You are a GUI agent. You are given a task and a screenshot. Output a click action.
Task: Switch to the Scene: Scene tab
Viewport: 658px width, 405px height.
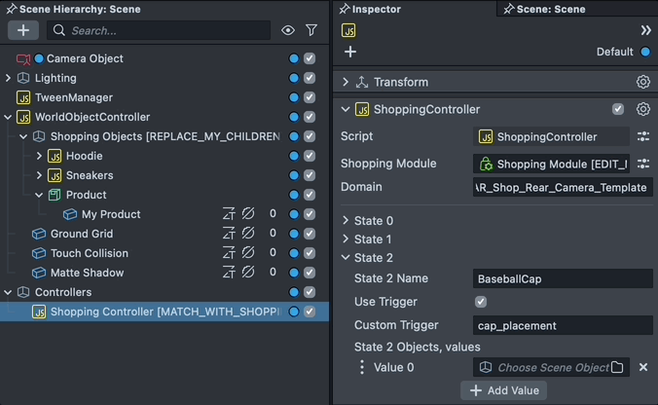click(550, 9)
